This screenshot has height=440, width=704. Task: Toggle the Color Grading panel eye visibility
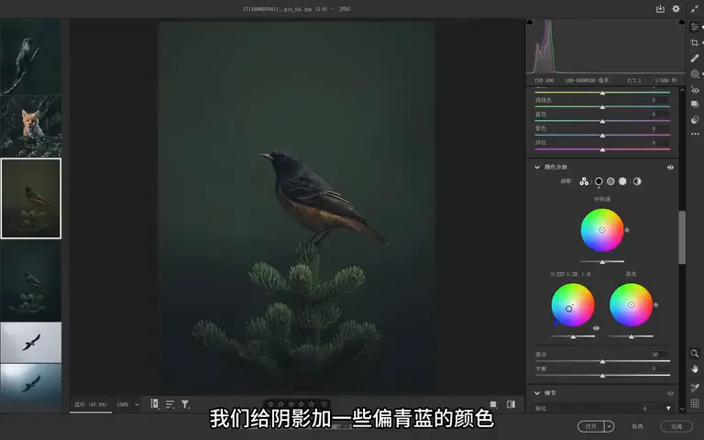[x=670, y=167]
